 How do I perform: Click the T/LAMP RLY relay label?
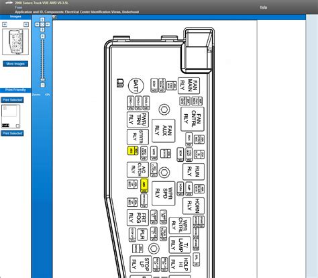point(180,245)
